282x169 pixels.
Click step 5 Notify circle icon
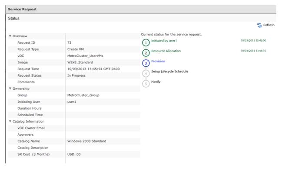click(x=146, y=84)
